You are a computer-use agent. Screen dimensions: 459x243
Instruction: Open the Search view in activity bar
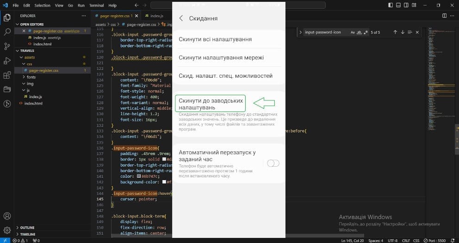click(7, 32)
